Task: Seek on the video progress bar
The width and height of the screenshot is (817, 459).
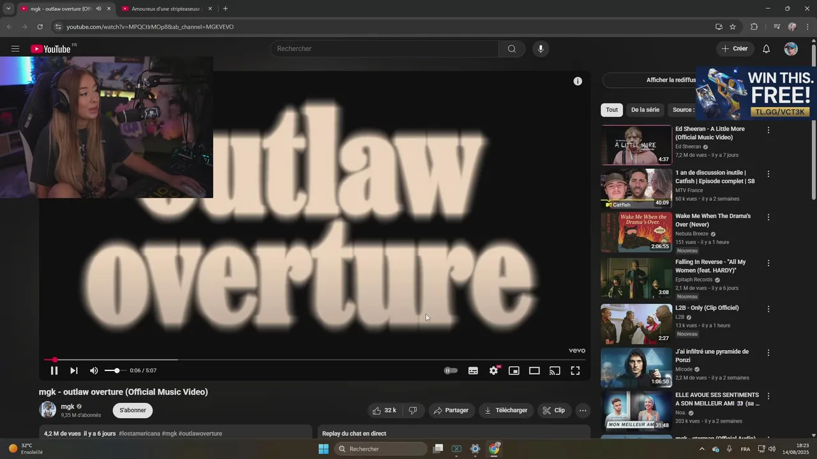Action: (x=315, y=360)
